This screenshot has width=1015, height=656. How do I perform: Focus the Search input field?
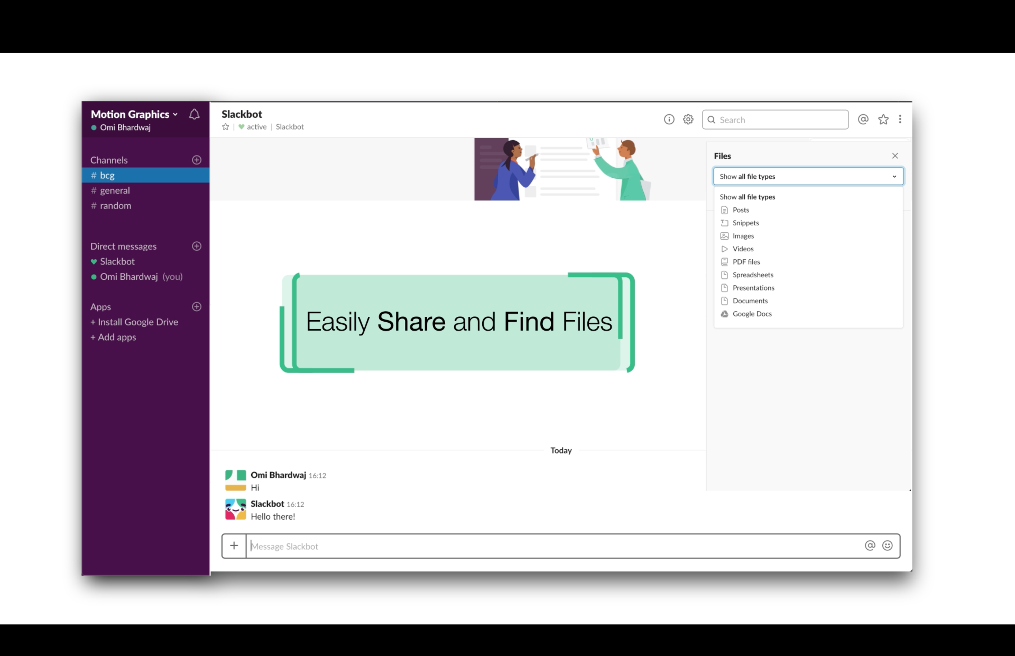779,120
